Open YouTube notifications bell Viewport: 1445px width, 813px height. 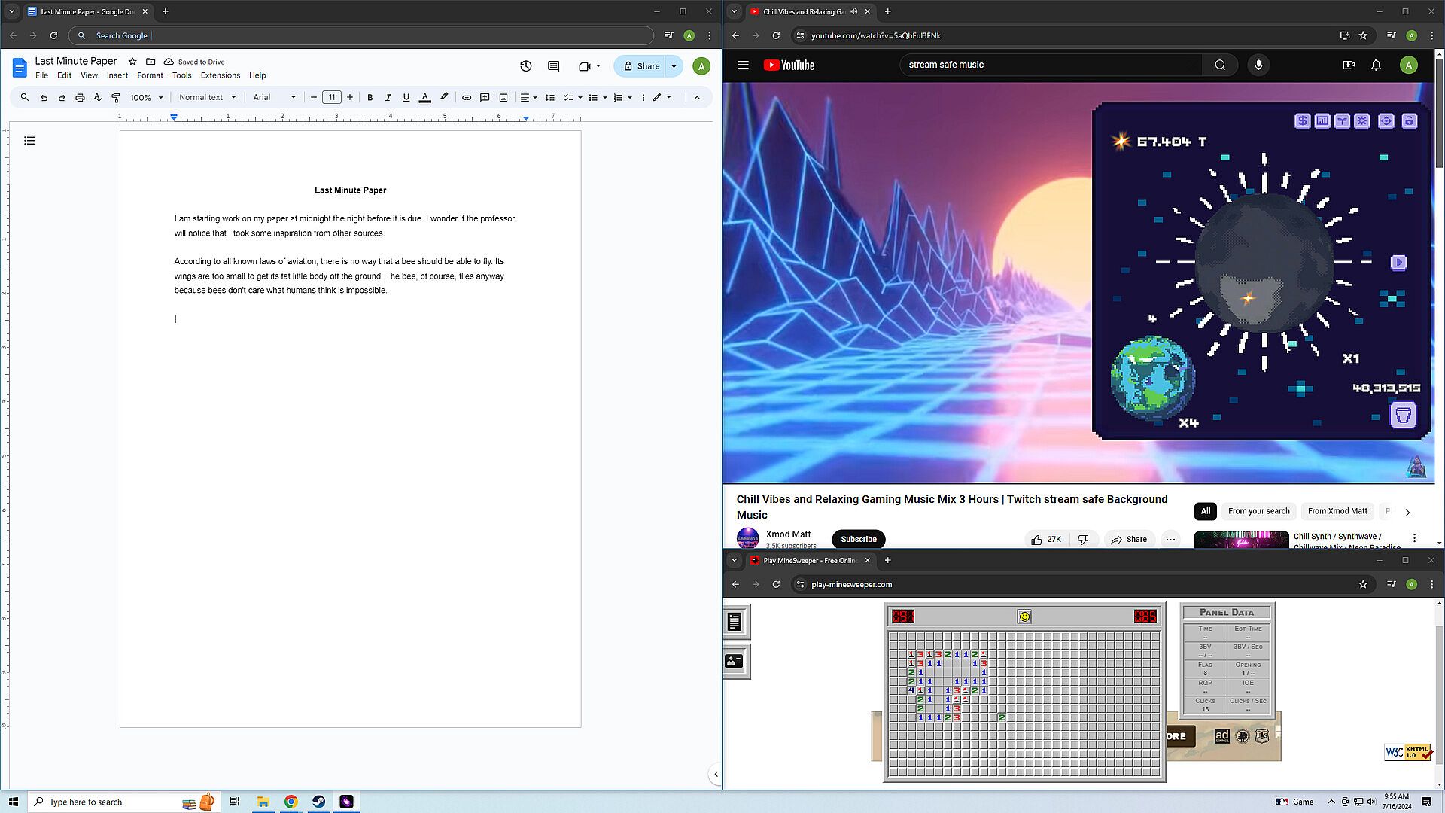click(1375, 65)
